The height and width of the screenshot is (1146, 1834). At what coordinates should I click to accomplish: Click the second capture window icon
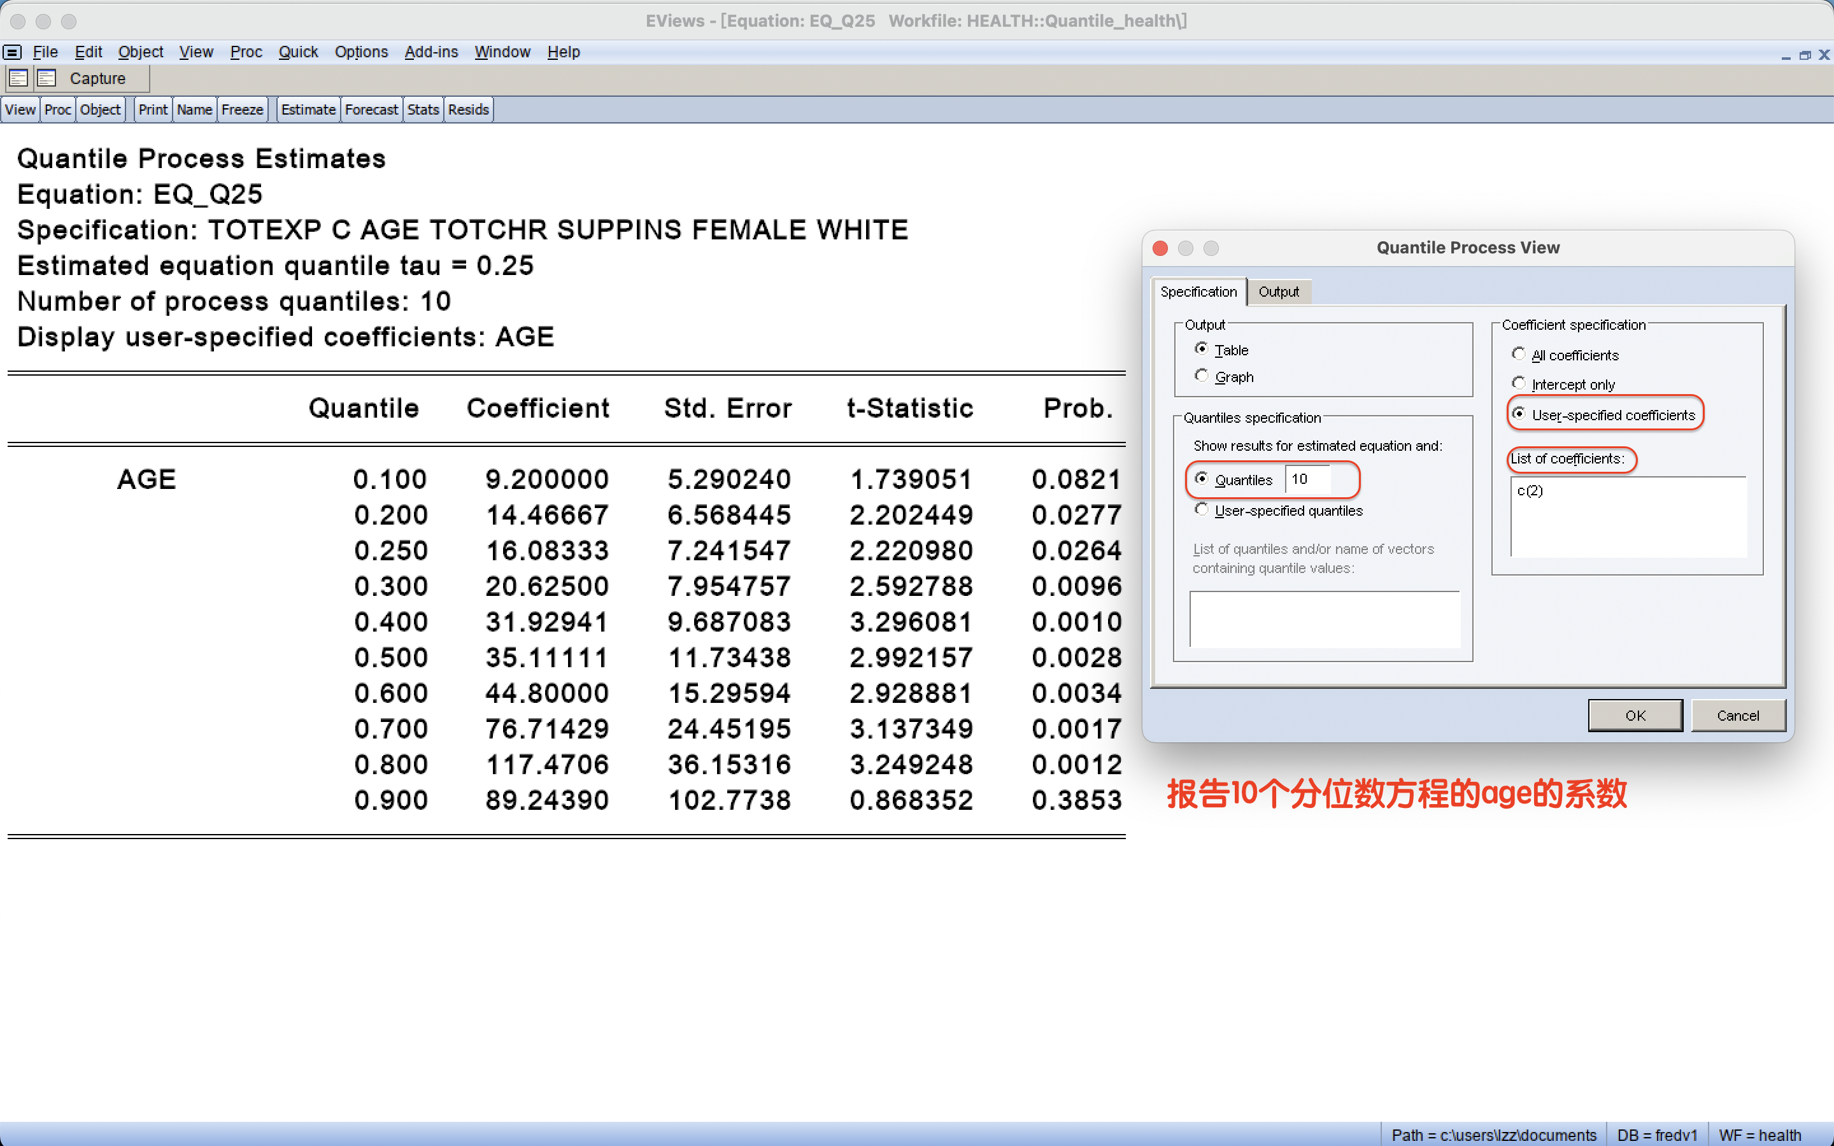coord(47,78)
